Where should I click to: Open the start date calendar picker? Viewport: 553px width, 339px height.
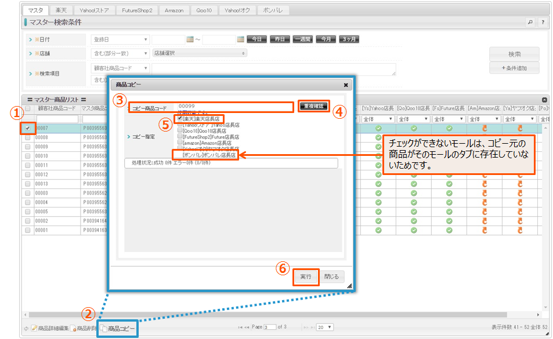pos(190,39)
